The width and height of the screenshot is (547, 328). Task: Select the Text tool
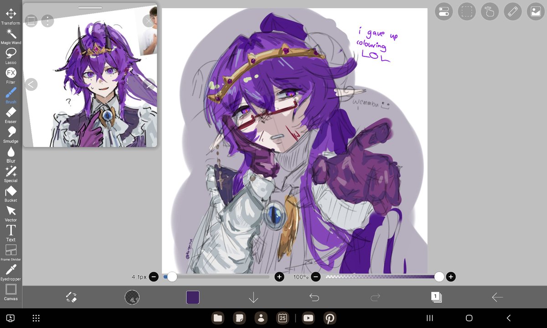pyautogui.click(x=11, y=233)
